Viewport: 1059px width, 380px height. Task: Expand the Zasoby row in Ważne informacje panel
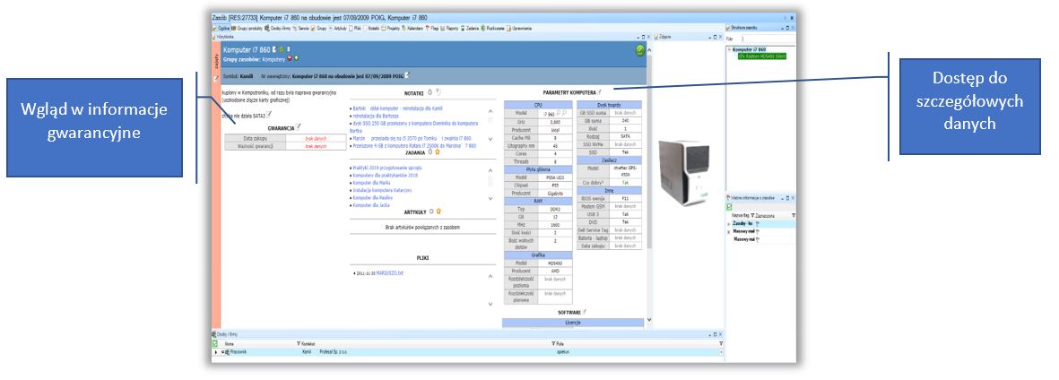pyautogui.click(x=728, y=223)
